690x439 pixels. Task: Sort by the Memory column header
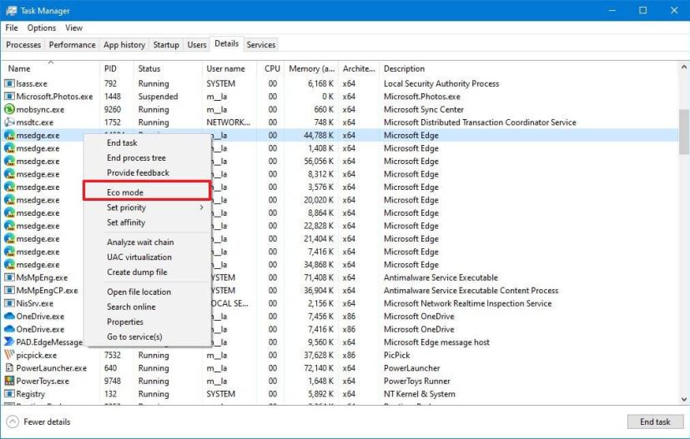coord(311,68)
